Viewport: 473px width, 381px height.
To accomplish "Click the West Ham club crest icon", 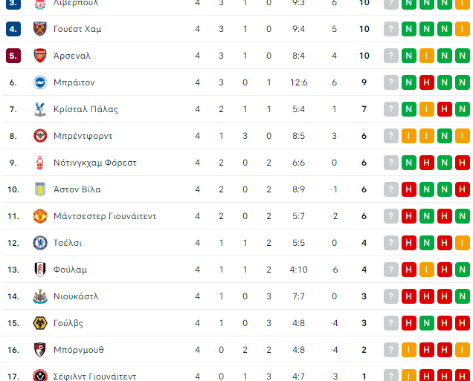I will (40, 29).
